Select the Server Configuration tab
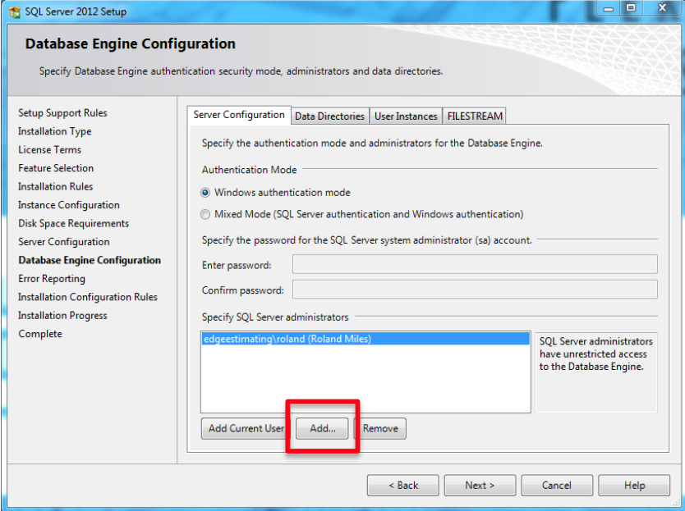685x511 pixels. click(x=239, y=116)
